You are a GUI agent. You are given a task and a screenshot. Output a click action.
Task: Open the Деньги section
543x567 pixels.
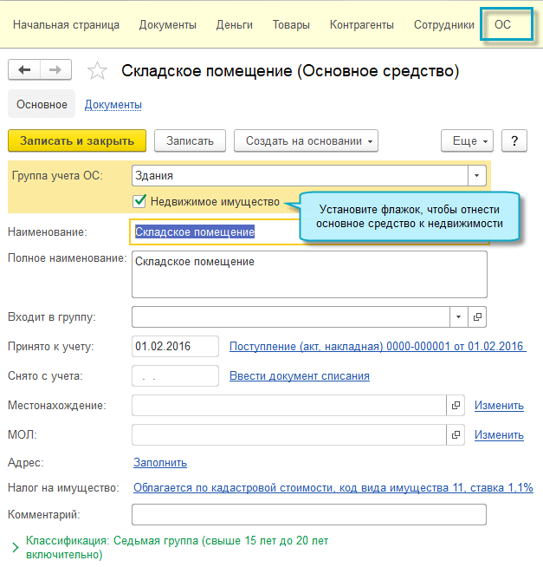coord(235,24)
